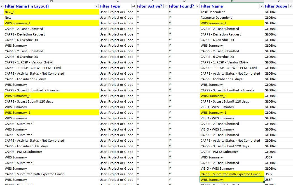The height and width of the screenshot is (185, 293).
Task: Open Filter Name (In Layout) filter dropdown
Action: (97, 6)
